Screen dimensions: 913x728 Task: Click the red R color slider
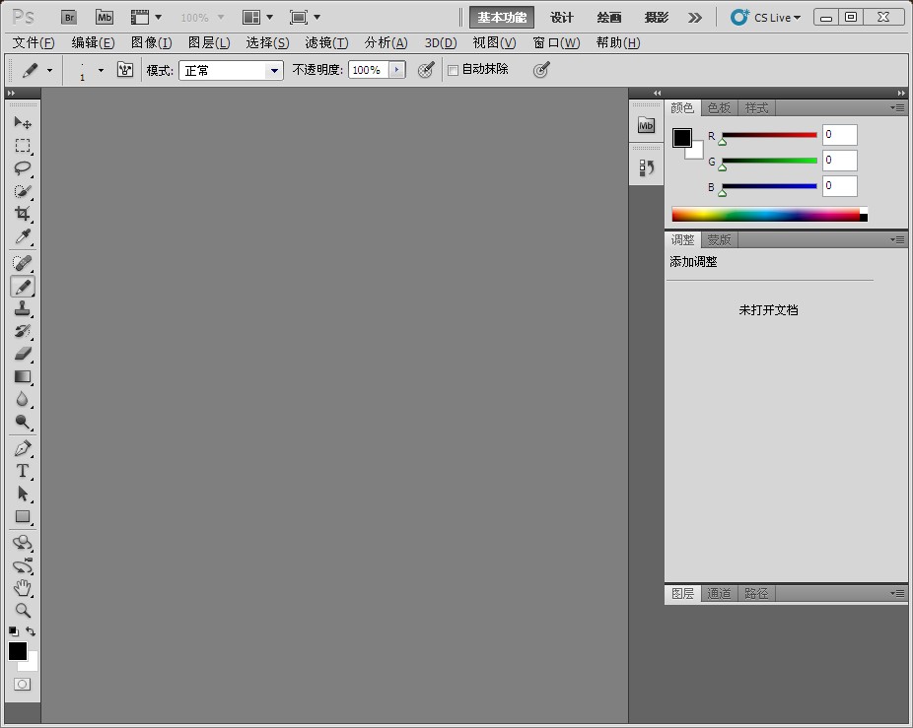click(769, 135)
